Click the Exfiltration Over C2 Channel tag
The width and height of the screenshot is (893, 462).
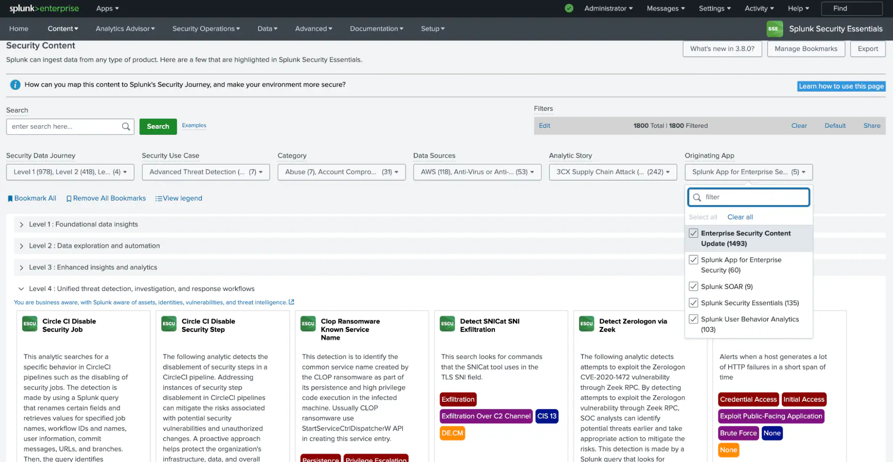click(486, 416)
